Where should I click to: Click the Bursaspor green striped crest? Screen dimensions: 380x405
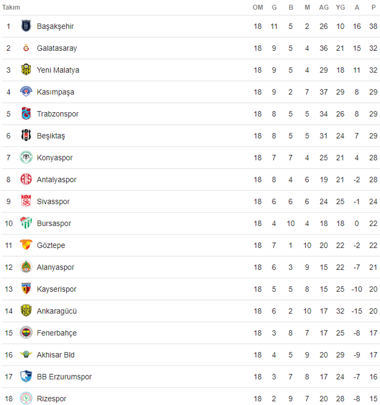[x=26, y=223]
